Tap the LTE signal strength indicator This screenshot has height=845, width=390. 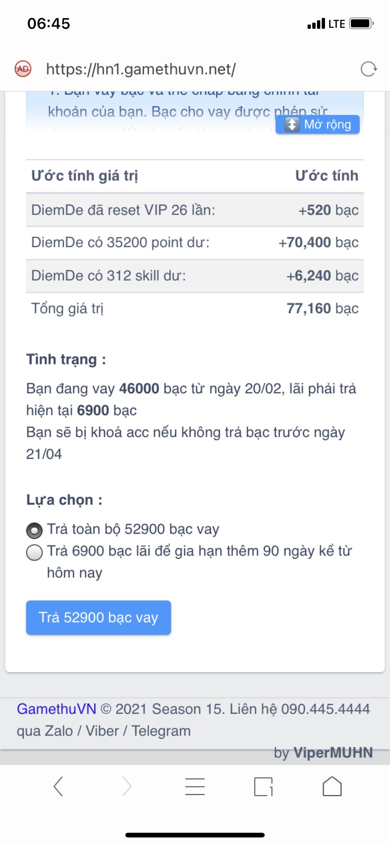click(x=316, y=24)
